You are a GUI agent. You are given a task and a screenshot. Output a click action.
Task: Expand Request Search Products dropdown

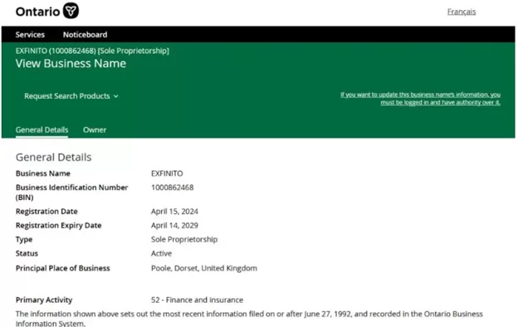pos(71,96)
